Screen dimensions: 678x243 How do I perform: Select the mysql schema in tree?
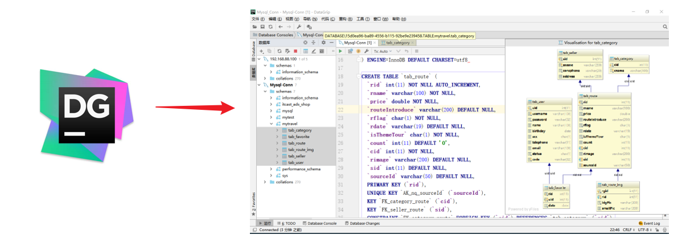tap(287, 111)
